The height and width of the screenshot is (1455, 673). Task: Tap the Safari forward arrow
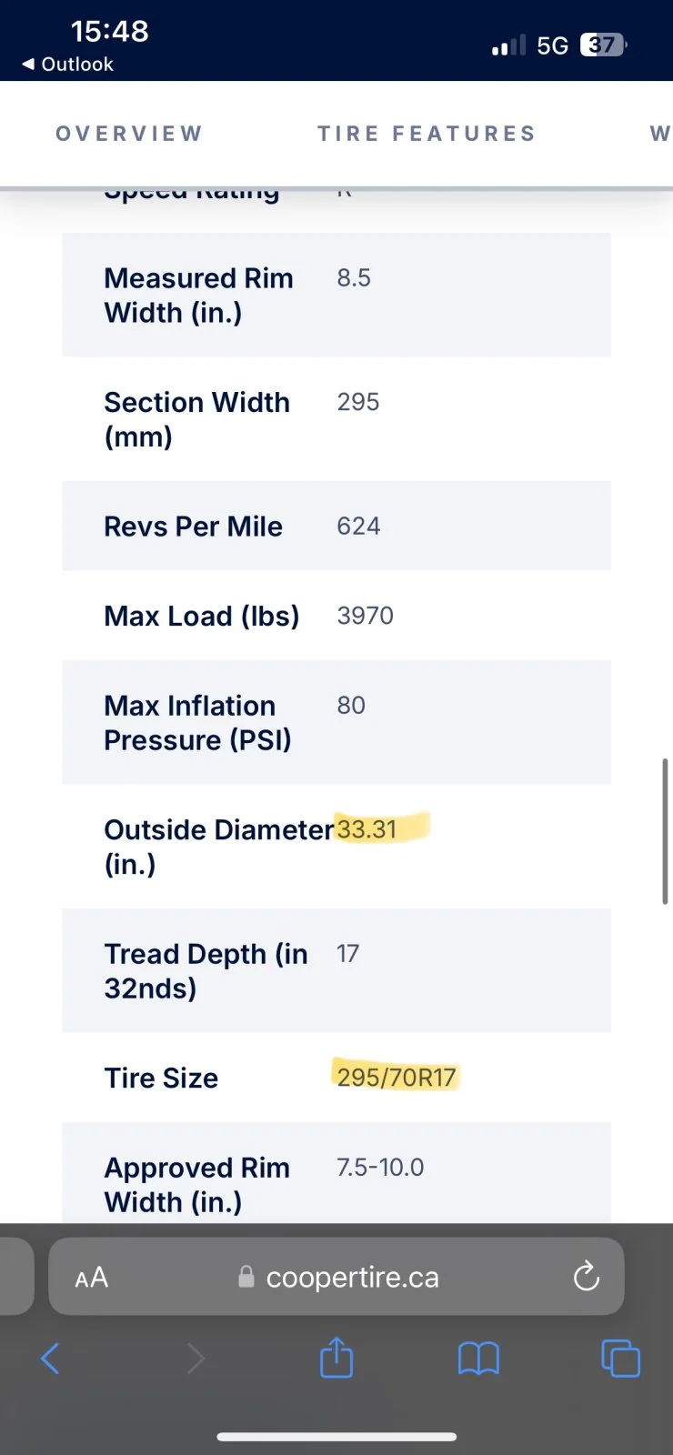click(x=196, y=1359)
